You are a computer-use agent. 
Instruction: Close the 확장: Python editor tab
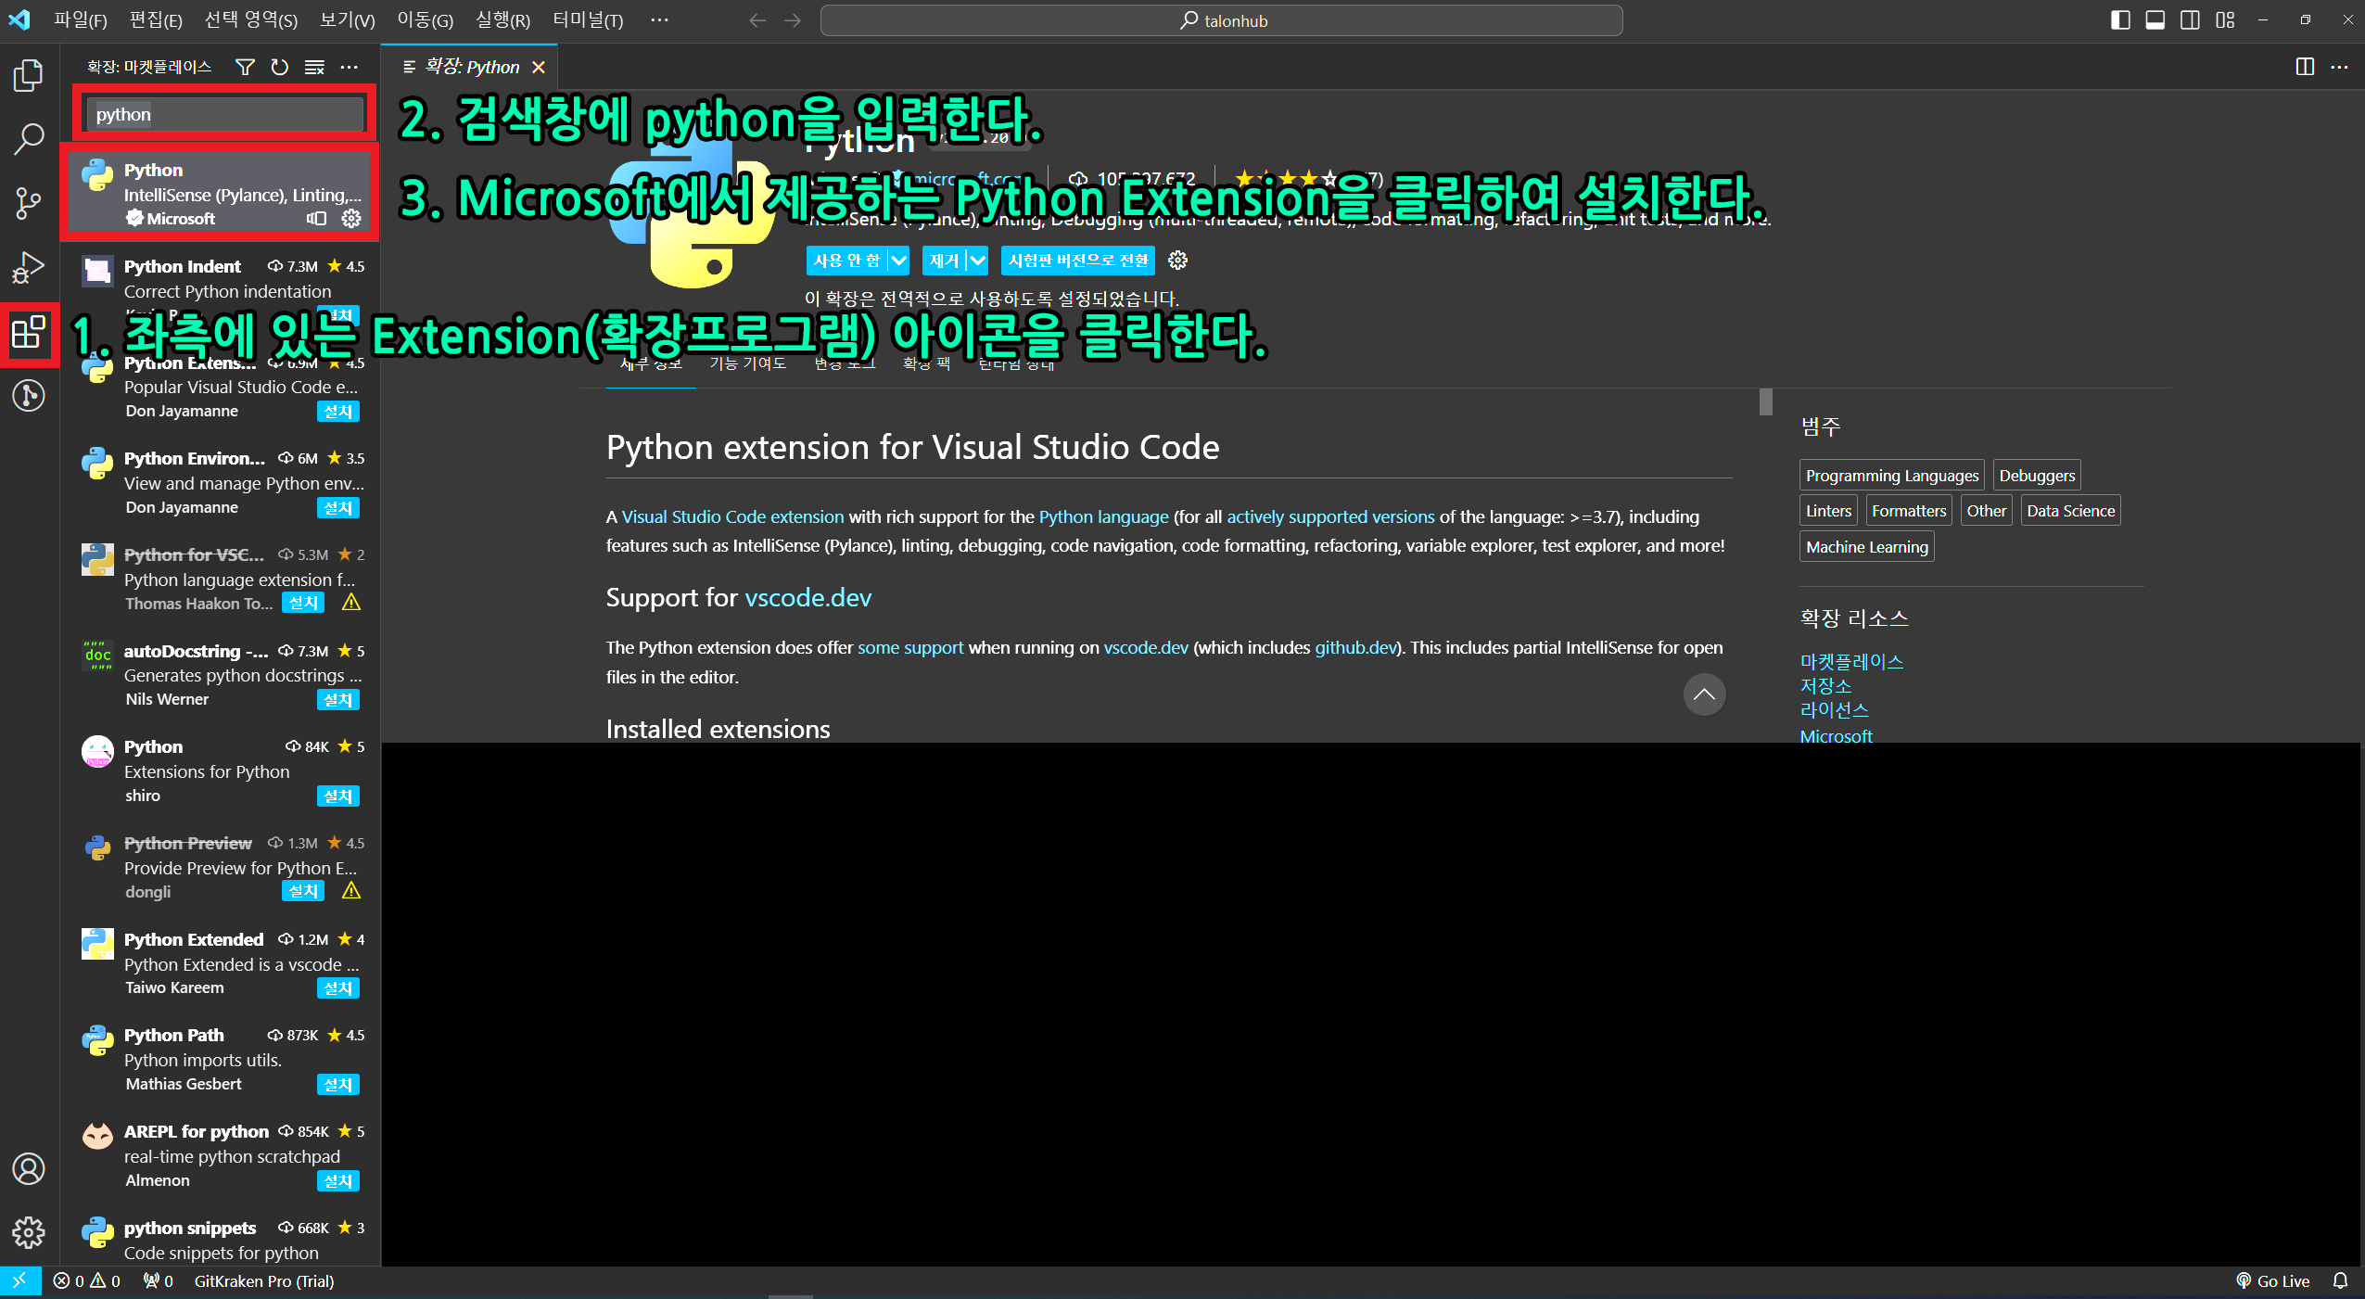[x=539, y=67]
